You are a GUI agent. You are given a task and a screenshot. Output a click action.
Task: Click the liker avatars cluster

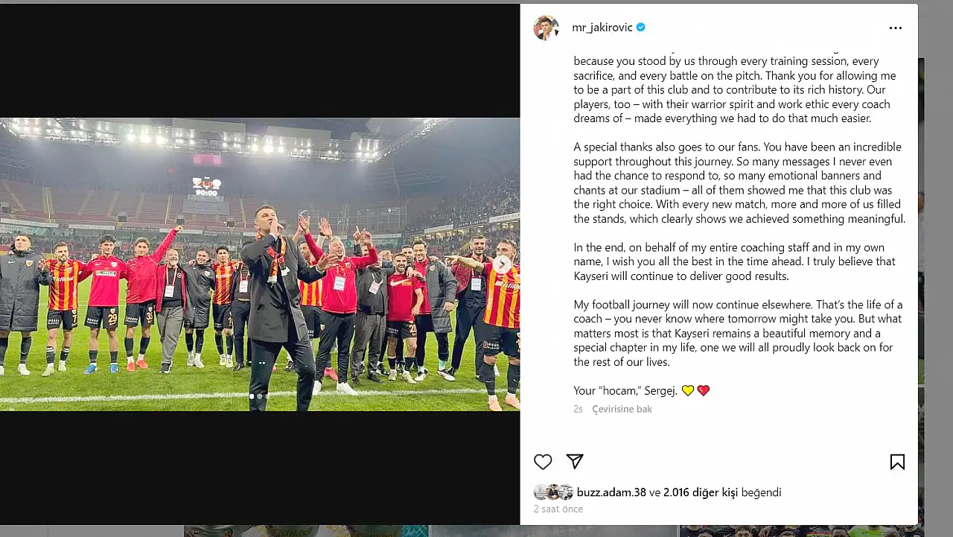click(x=553, y=492)
